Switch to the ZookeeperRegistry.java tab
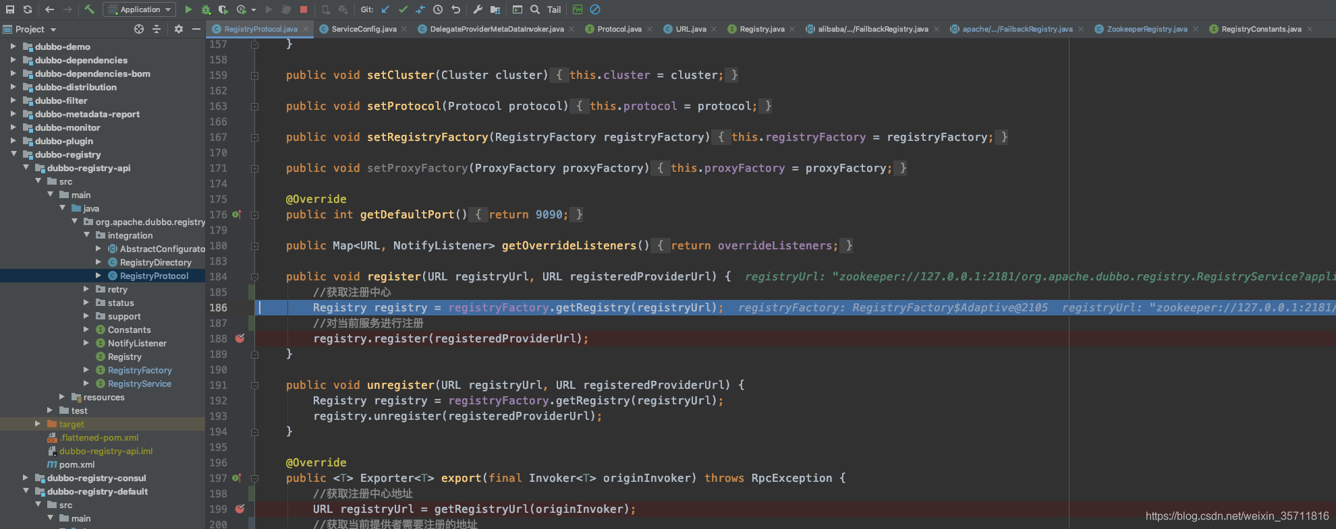Viewport: 1336px width, 529px height. click(x=1147, y=29)
